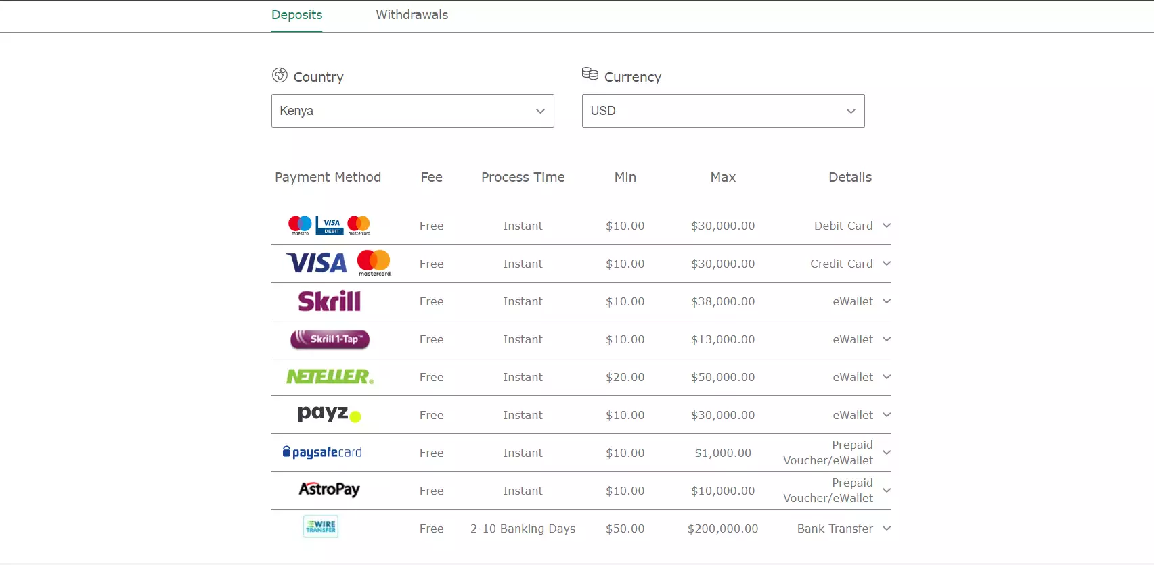
Task: Expand details chevron for paysafecard row
Action: click(x=887, y=453)
